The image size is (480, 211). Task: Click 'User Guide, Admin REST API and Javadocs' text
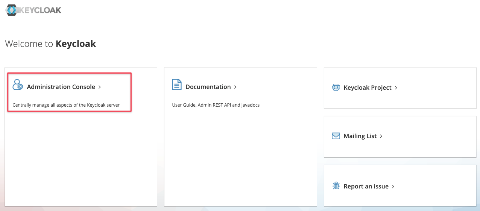[x=216, y=105]
